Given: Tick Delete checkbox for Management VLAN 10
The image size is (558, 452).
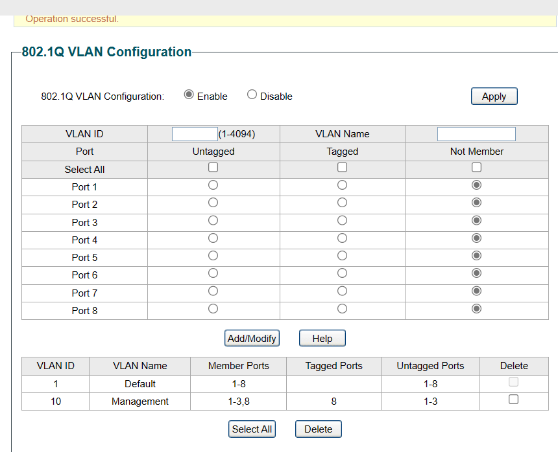Looking at the screenshot, I should pos(513,400).
